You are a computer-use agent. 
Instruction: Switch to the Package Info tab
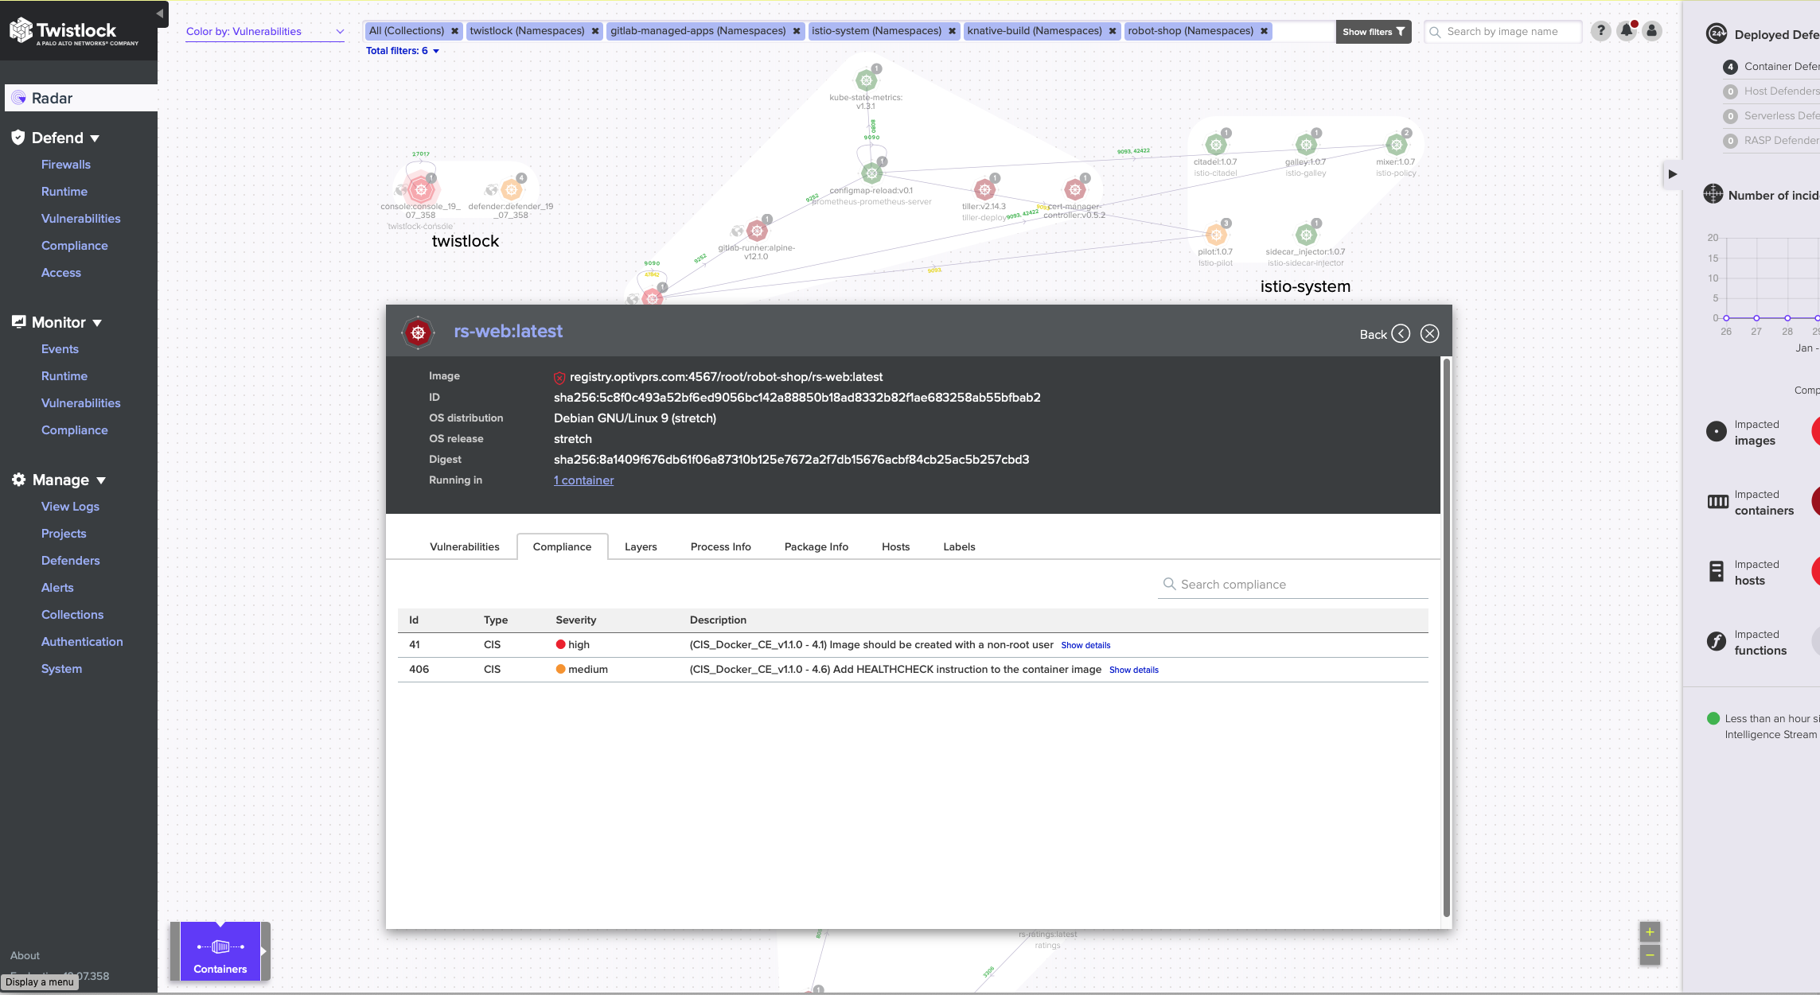[x=816, y=547]
